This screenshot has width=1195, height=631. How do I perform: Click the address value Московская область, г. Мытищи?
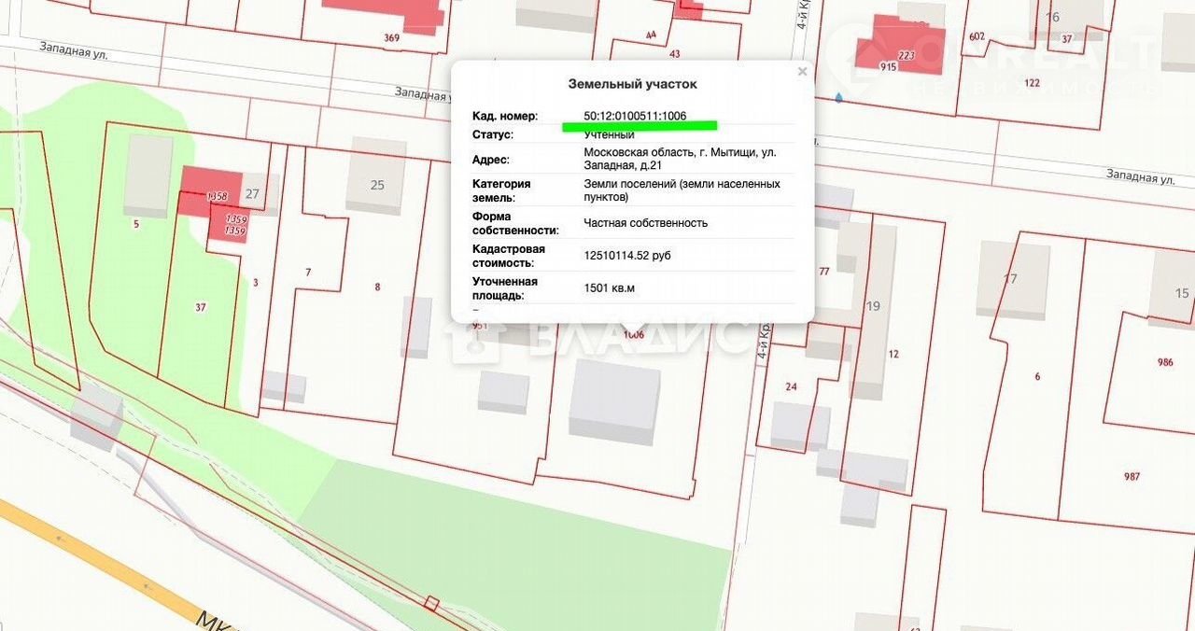click(x=679, y=151)
